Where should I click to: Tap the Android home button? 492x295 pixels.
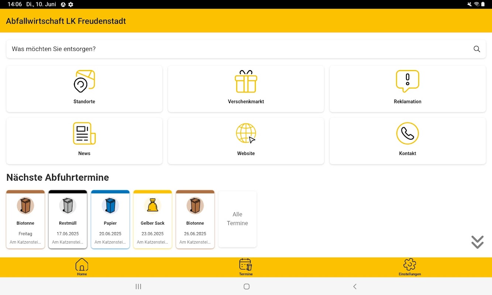point(247,287)
